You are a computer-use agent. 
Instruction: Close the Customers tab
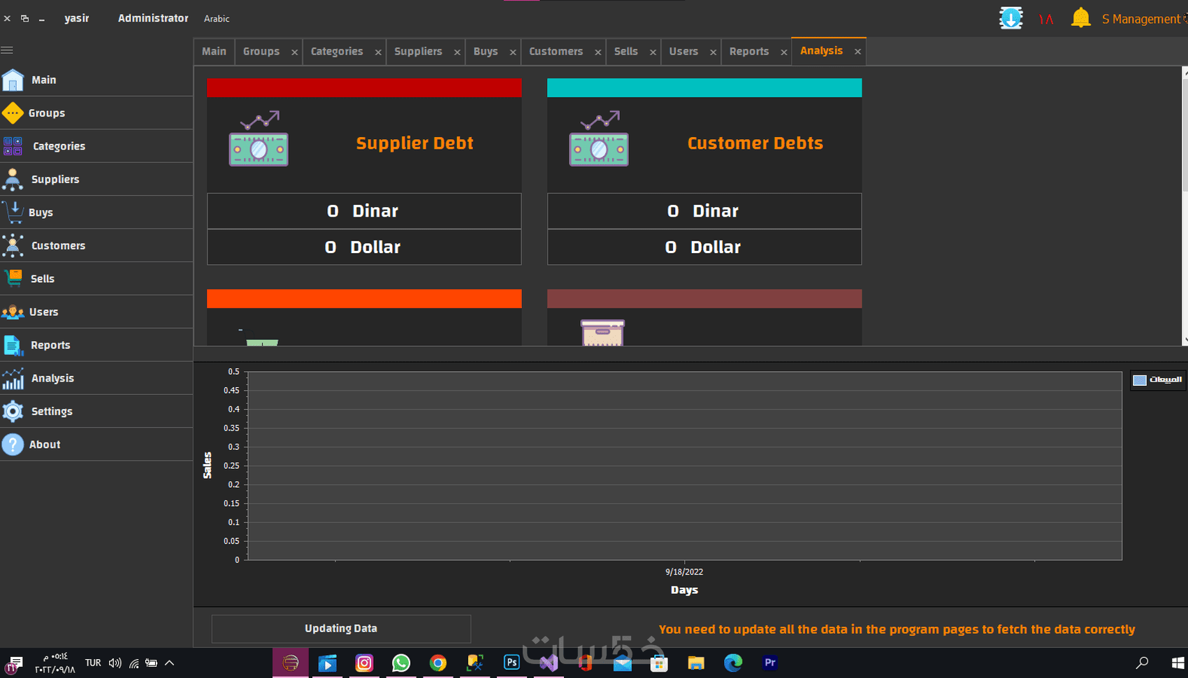598,52
